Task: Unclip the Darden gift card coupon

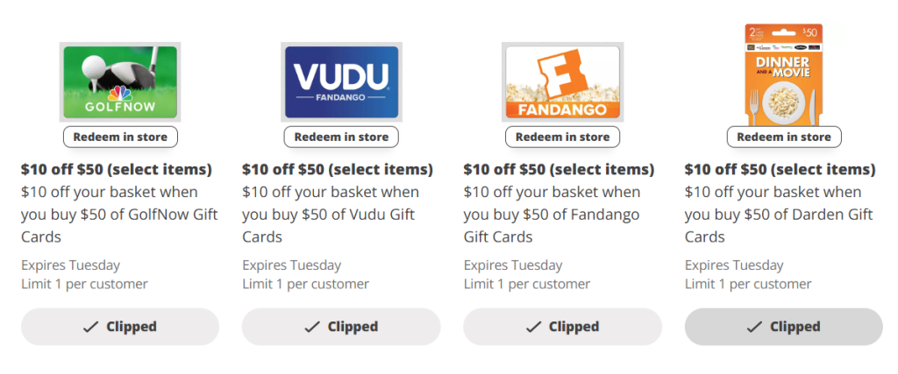Action: click(x=783, y=327)
